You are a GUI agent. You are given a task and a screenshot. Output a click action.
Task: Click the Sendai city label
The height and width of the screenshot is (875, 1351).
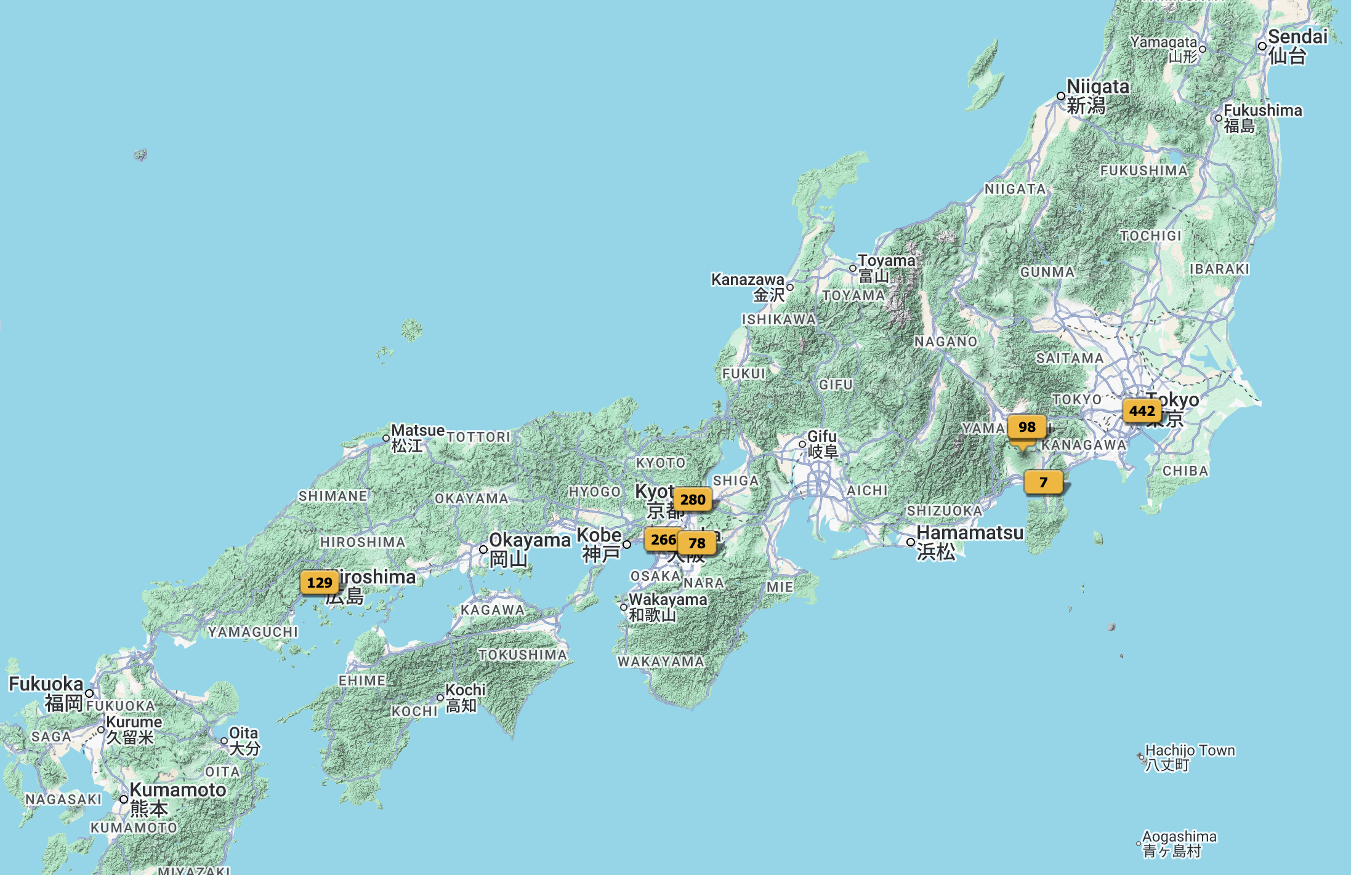pyautogui.click(x=1297, y=37)
